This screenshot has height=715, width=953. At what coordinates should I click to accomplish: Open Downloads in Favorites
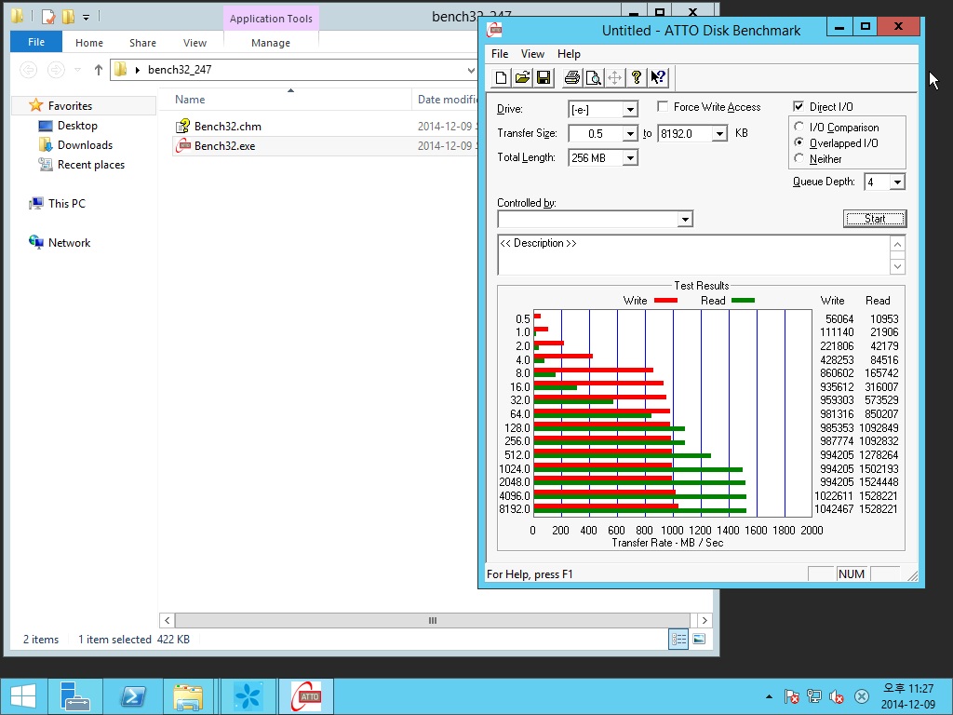pos(85,144)
